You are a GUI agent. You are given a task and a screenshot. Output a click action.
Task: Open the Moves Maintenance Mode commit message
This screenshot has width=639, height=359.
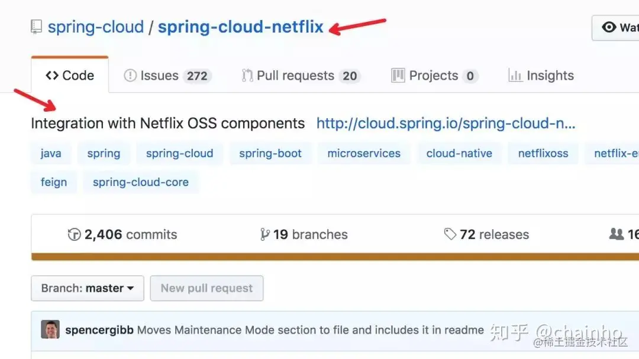coord(311,330)
